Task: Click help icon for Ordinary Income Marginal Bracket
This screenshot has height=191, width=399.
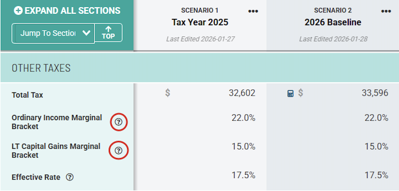Action: coord(119,122)
